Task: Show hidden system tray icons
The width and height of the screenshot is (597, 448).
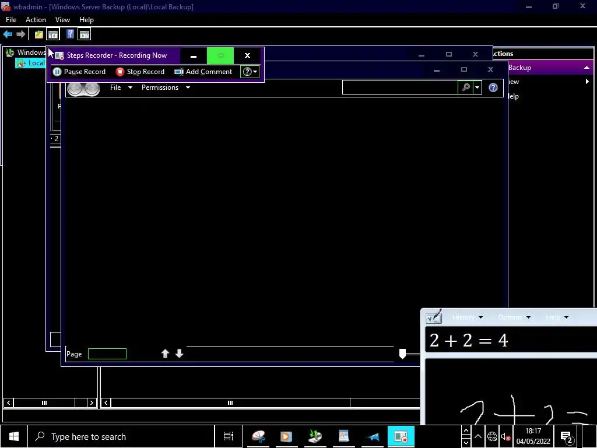Action: (478, 436)
